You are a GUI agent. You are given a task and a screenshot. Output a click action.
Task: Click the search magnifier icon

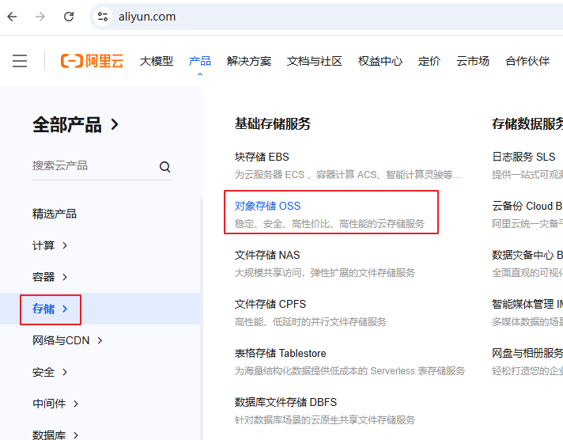coord(164,166)
